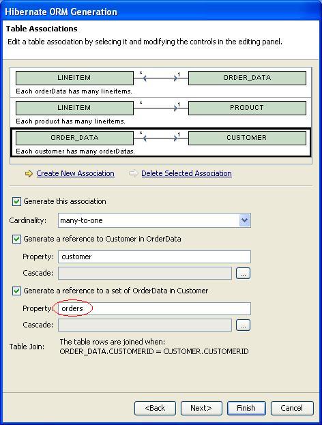Proceed with the Next> button
The image size is (322, 425).
pyautogui.click(x=201, y=408)
